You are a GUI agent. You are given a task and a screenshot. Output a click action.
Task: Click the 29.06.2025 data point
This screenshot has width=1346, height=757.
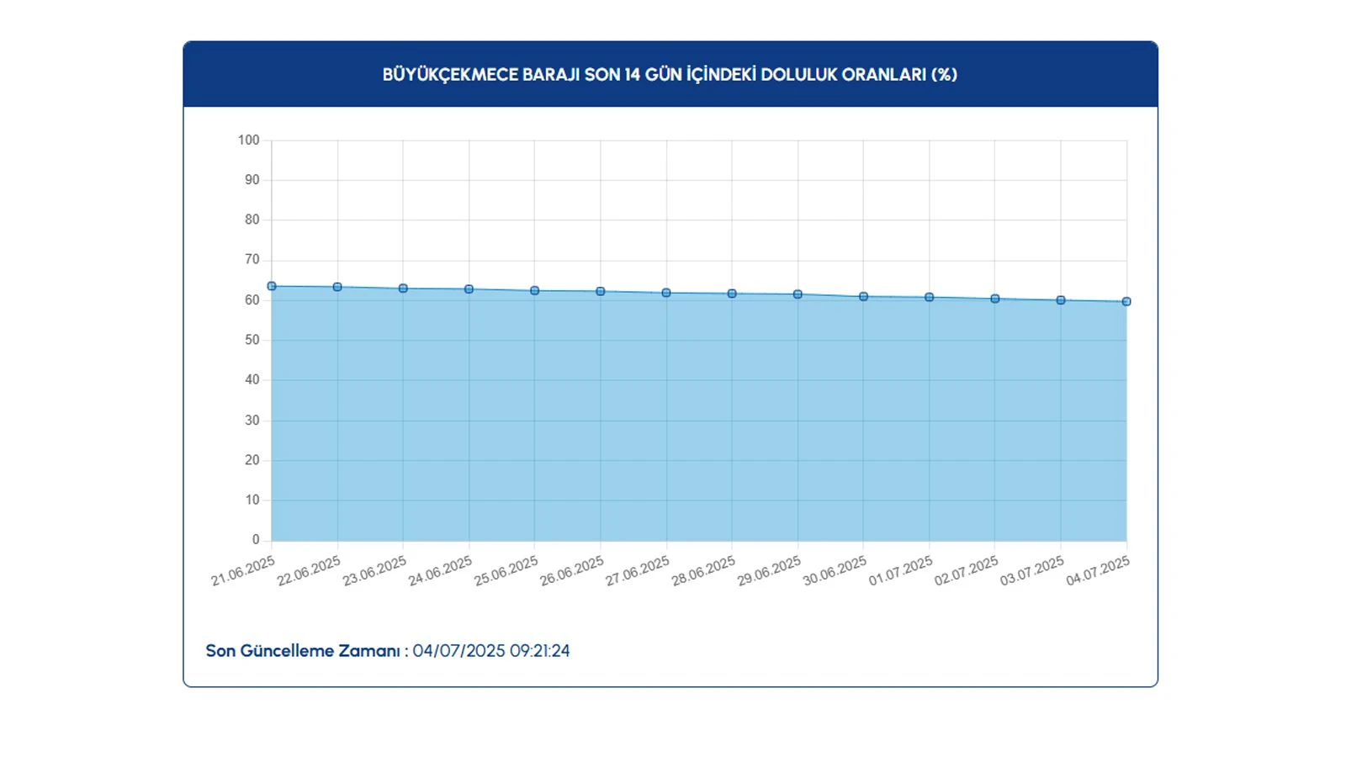click(x=798, y=294)
